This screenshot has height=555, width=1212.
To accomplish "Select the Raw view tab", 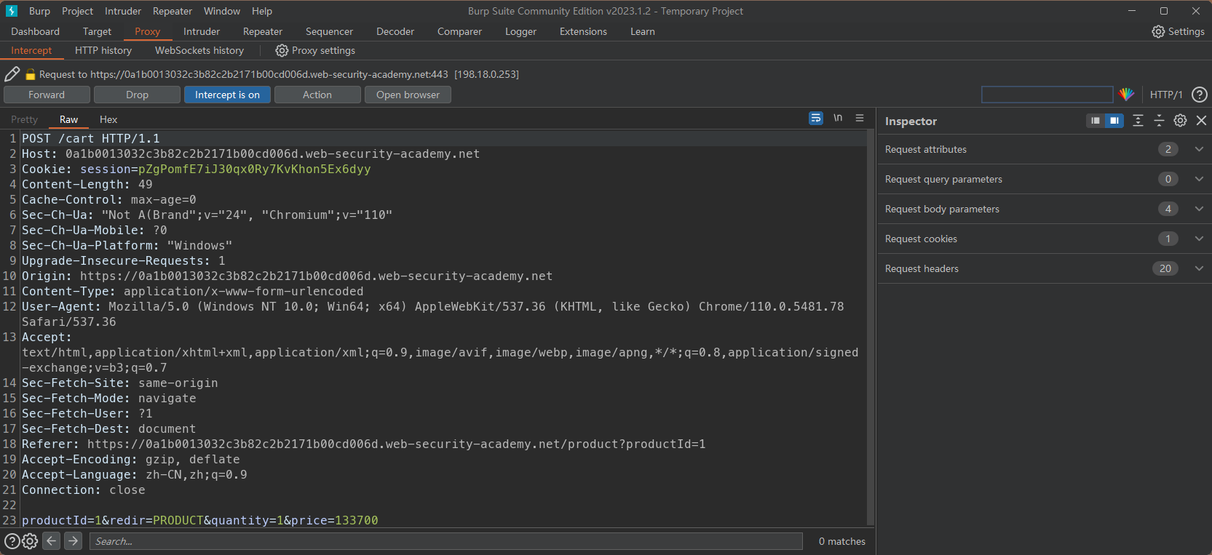I will (68, 119).
